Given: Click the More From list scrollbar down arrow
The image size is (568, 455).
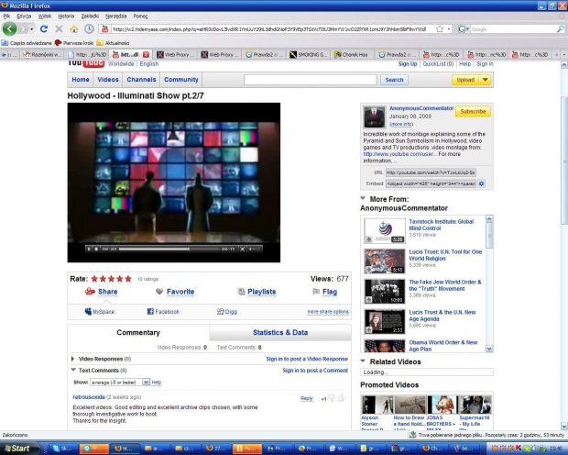Looking at the screenshot, I should 489,349.
